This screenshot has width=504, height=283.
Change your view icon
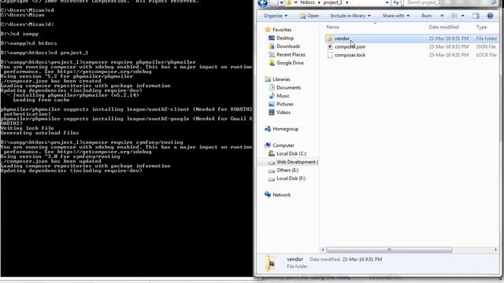pos(454,16)
